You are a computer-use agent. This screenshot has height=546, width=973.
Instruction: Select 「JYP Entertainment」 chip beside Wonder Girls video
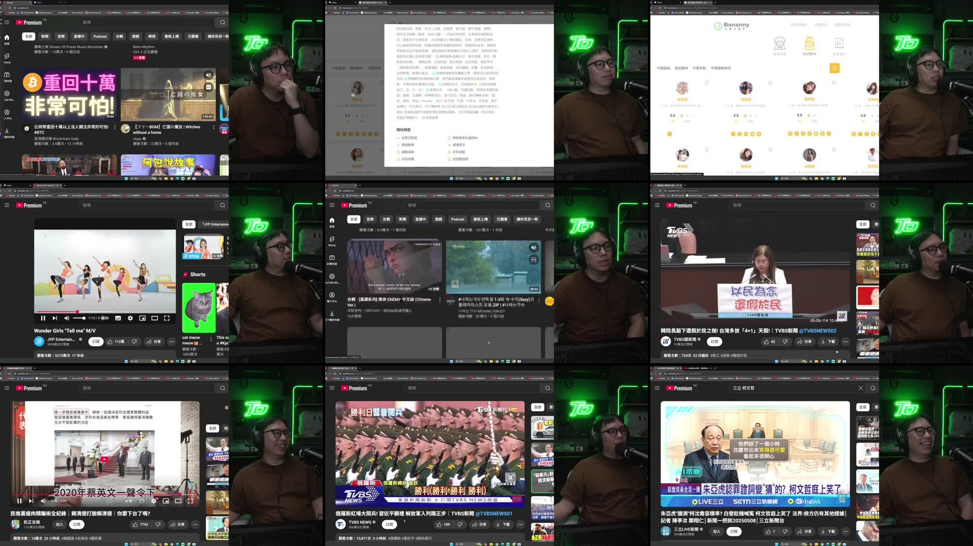coord(215,224)
